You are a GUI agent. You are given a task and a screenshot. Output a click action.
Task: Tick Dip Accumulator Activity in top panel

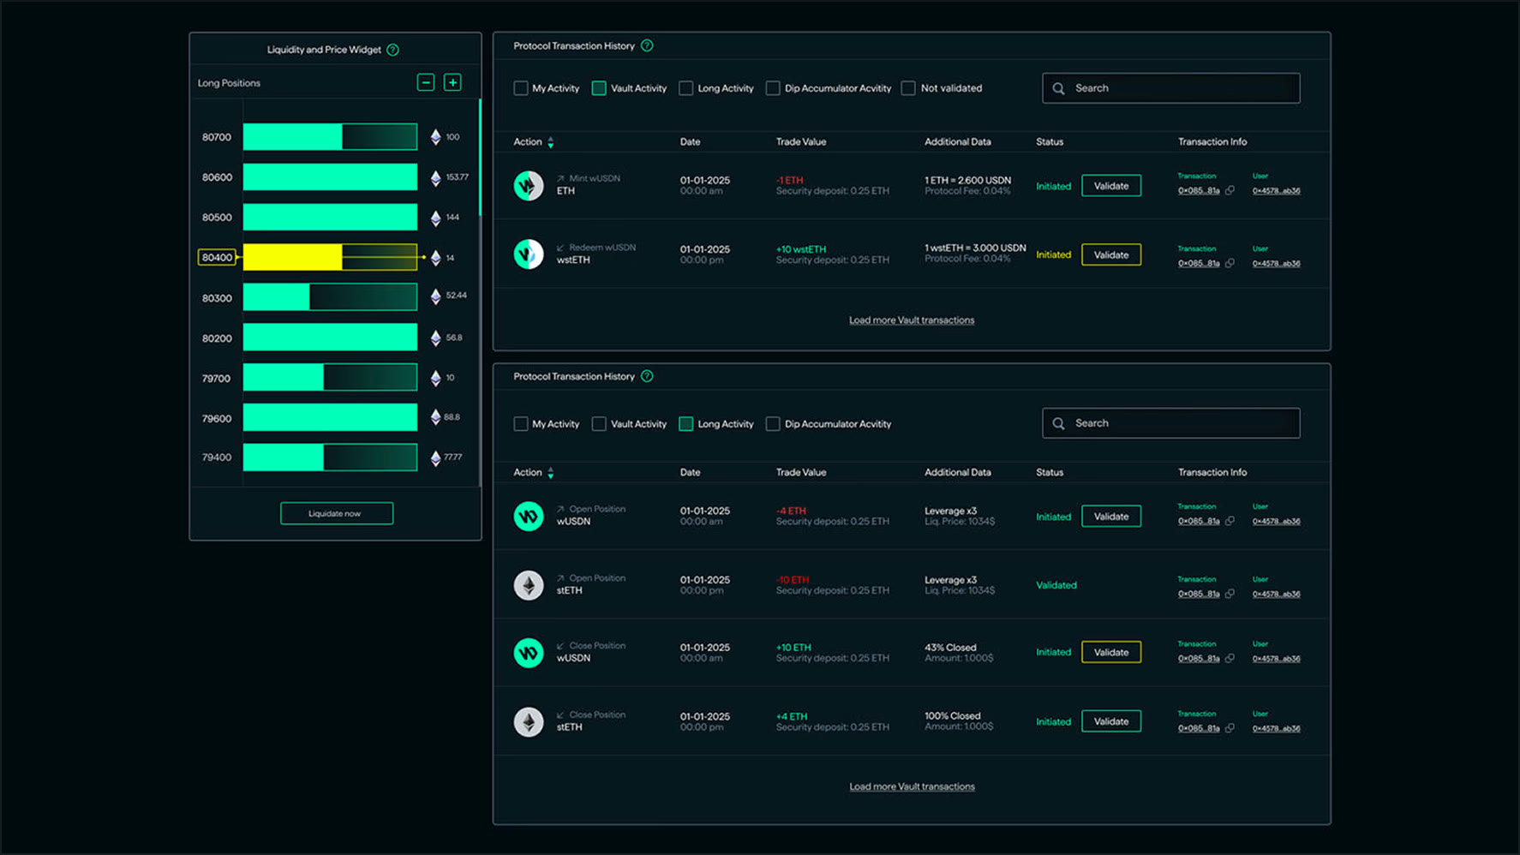coord(773,88)
